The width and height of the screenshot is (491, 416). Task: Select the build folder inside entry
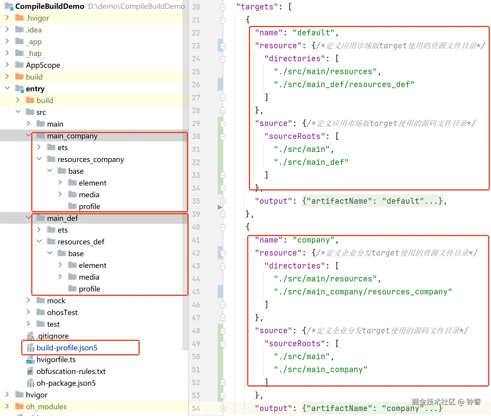click(x=45, y=100)
